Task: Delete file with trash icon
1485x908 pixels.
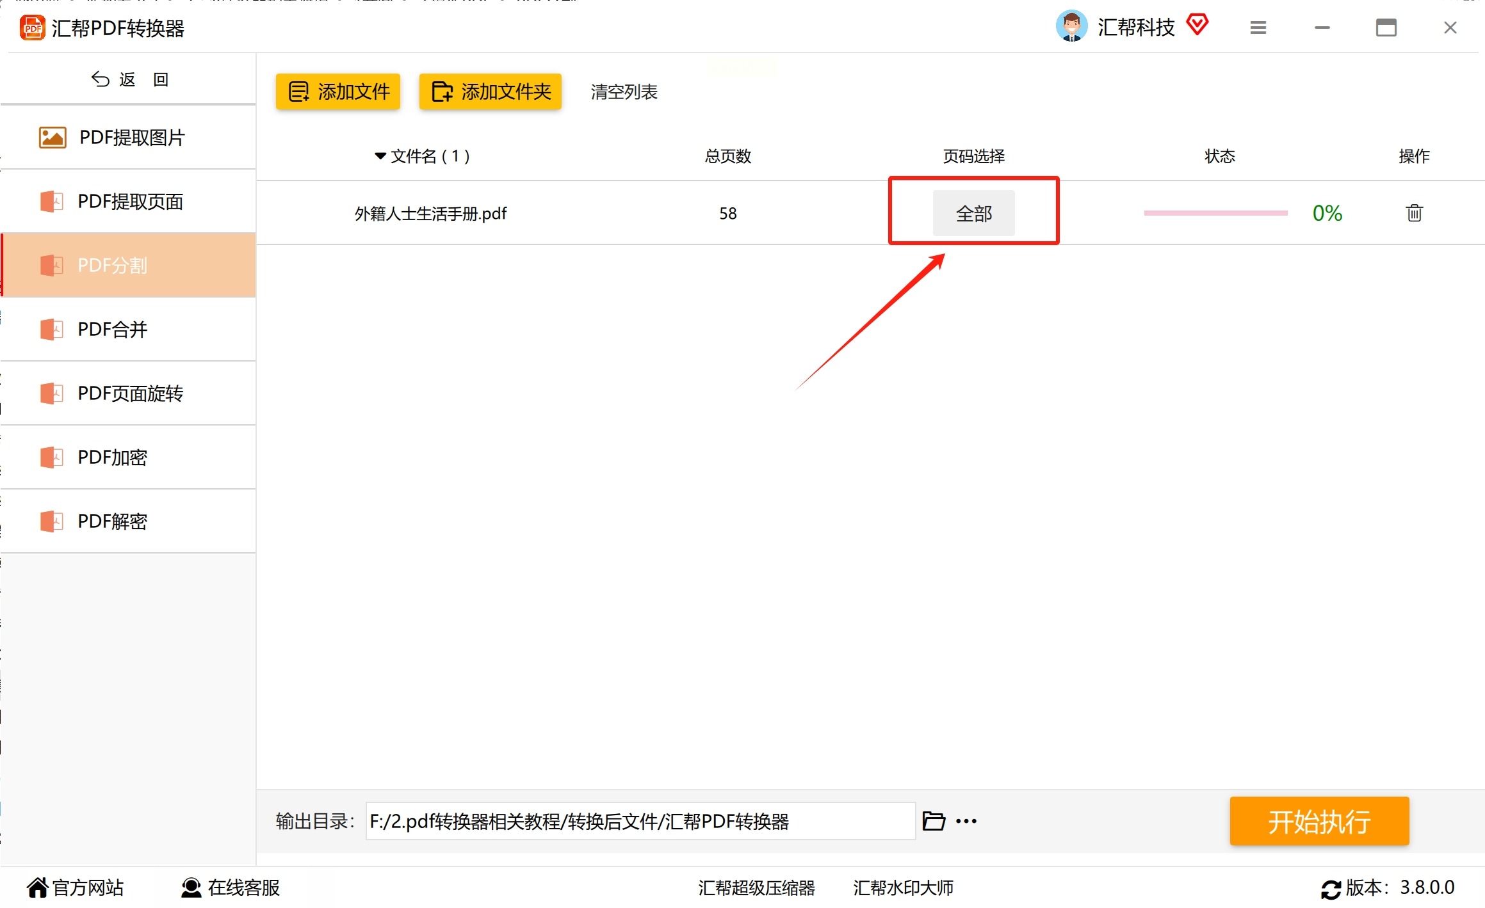Action: tap(1414, 213)
